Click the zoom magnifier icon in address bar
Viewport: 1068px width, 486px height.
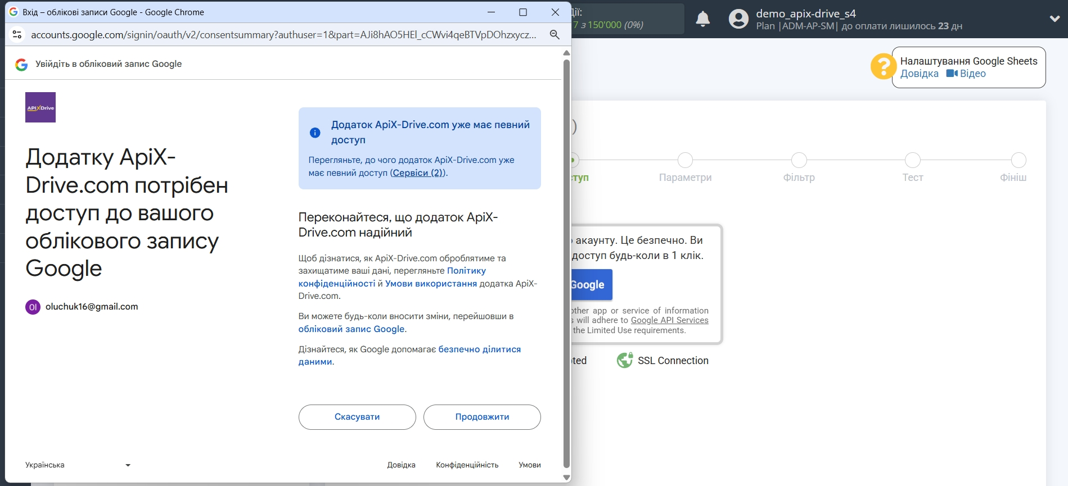(555, 35)
